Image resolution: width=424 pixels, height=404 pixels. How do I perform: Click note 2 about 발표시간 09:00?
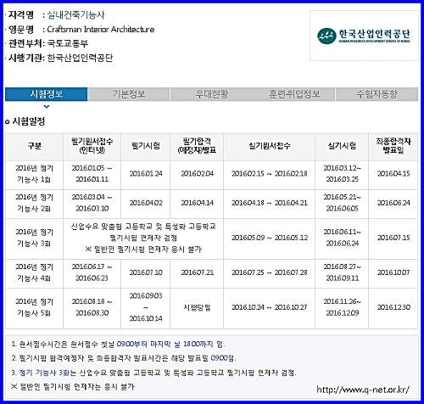[x=124, y=358]
